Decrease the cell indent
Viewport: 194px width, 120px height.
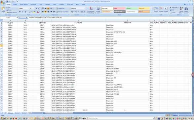click(x=51, y=12)
